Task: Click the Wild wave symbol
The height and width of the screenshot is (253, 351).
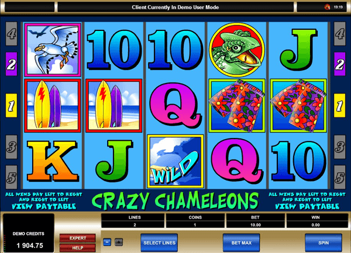Action: coord(175,161)
